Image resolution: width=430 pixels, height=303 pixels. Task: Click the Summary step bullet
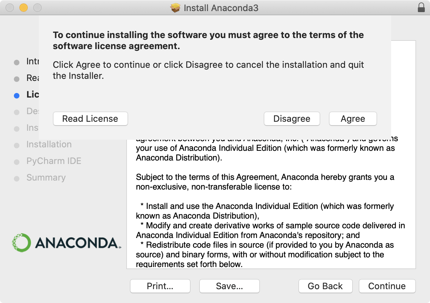click(x=17, y=179)
